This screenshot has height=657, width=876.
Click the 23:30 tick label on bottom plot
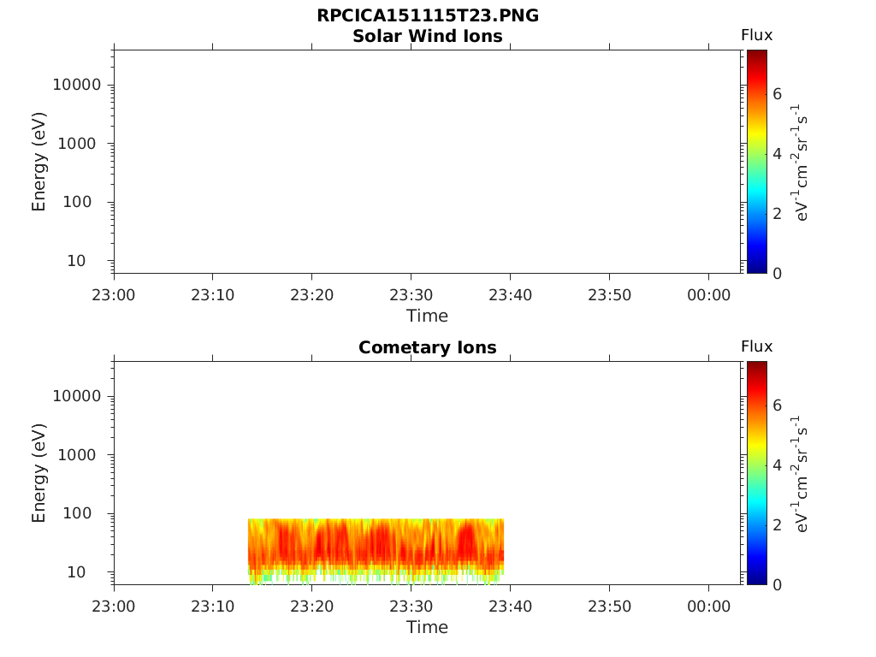pos(411,607)
